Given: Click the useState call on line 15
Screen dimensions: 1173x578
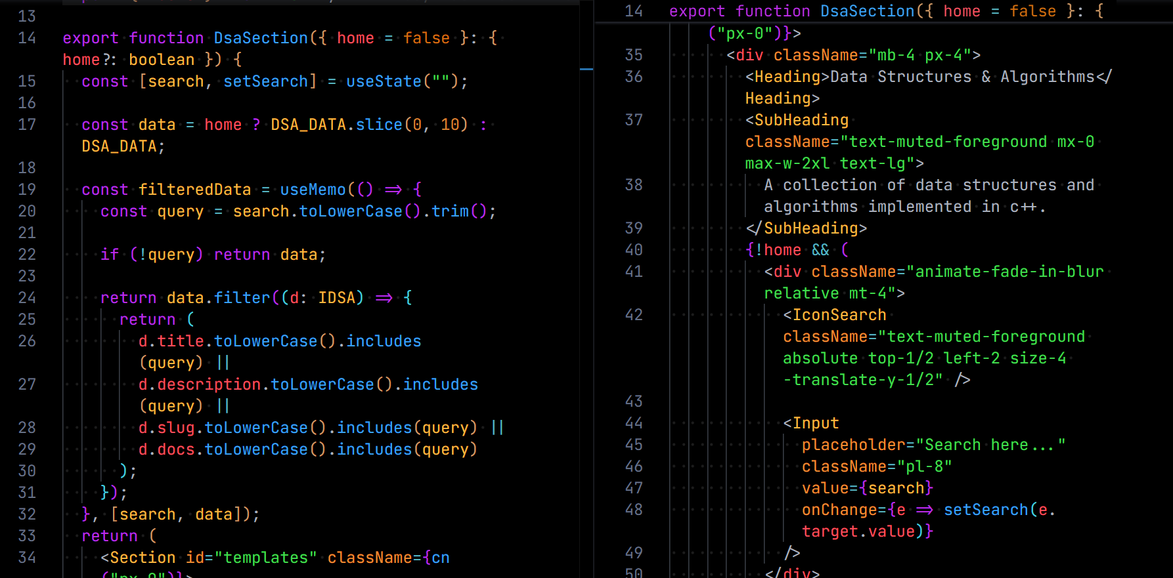Looking at the screenshot, I should click(x=384, y=81).
